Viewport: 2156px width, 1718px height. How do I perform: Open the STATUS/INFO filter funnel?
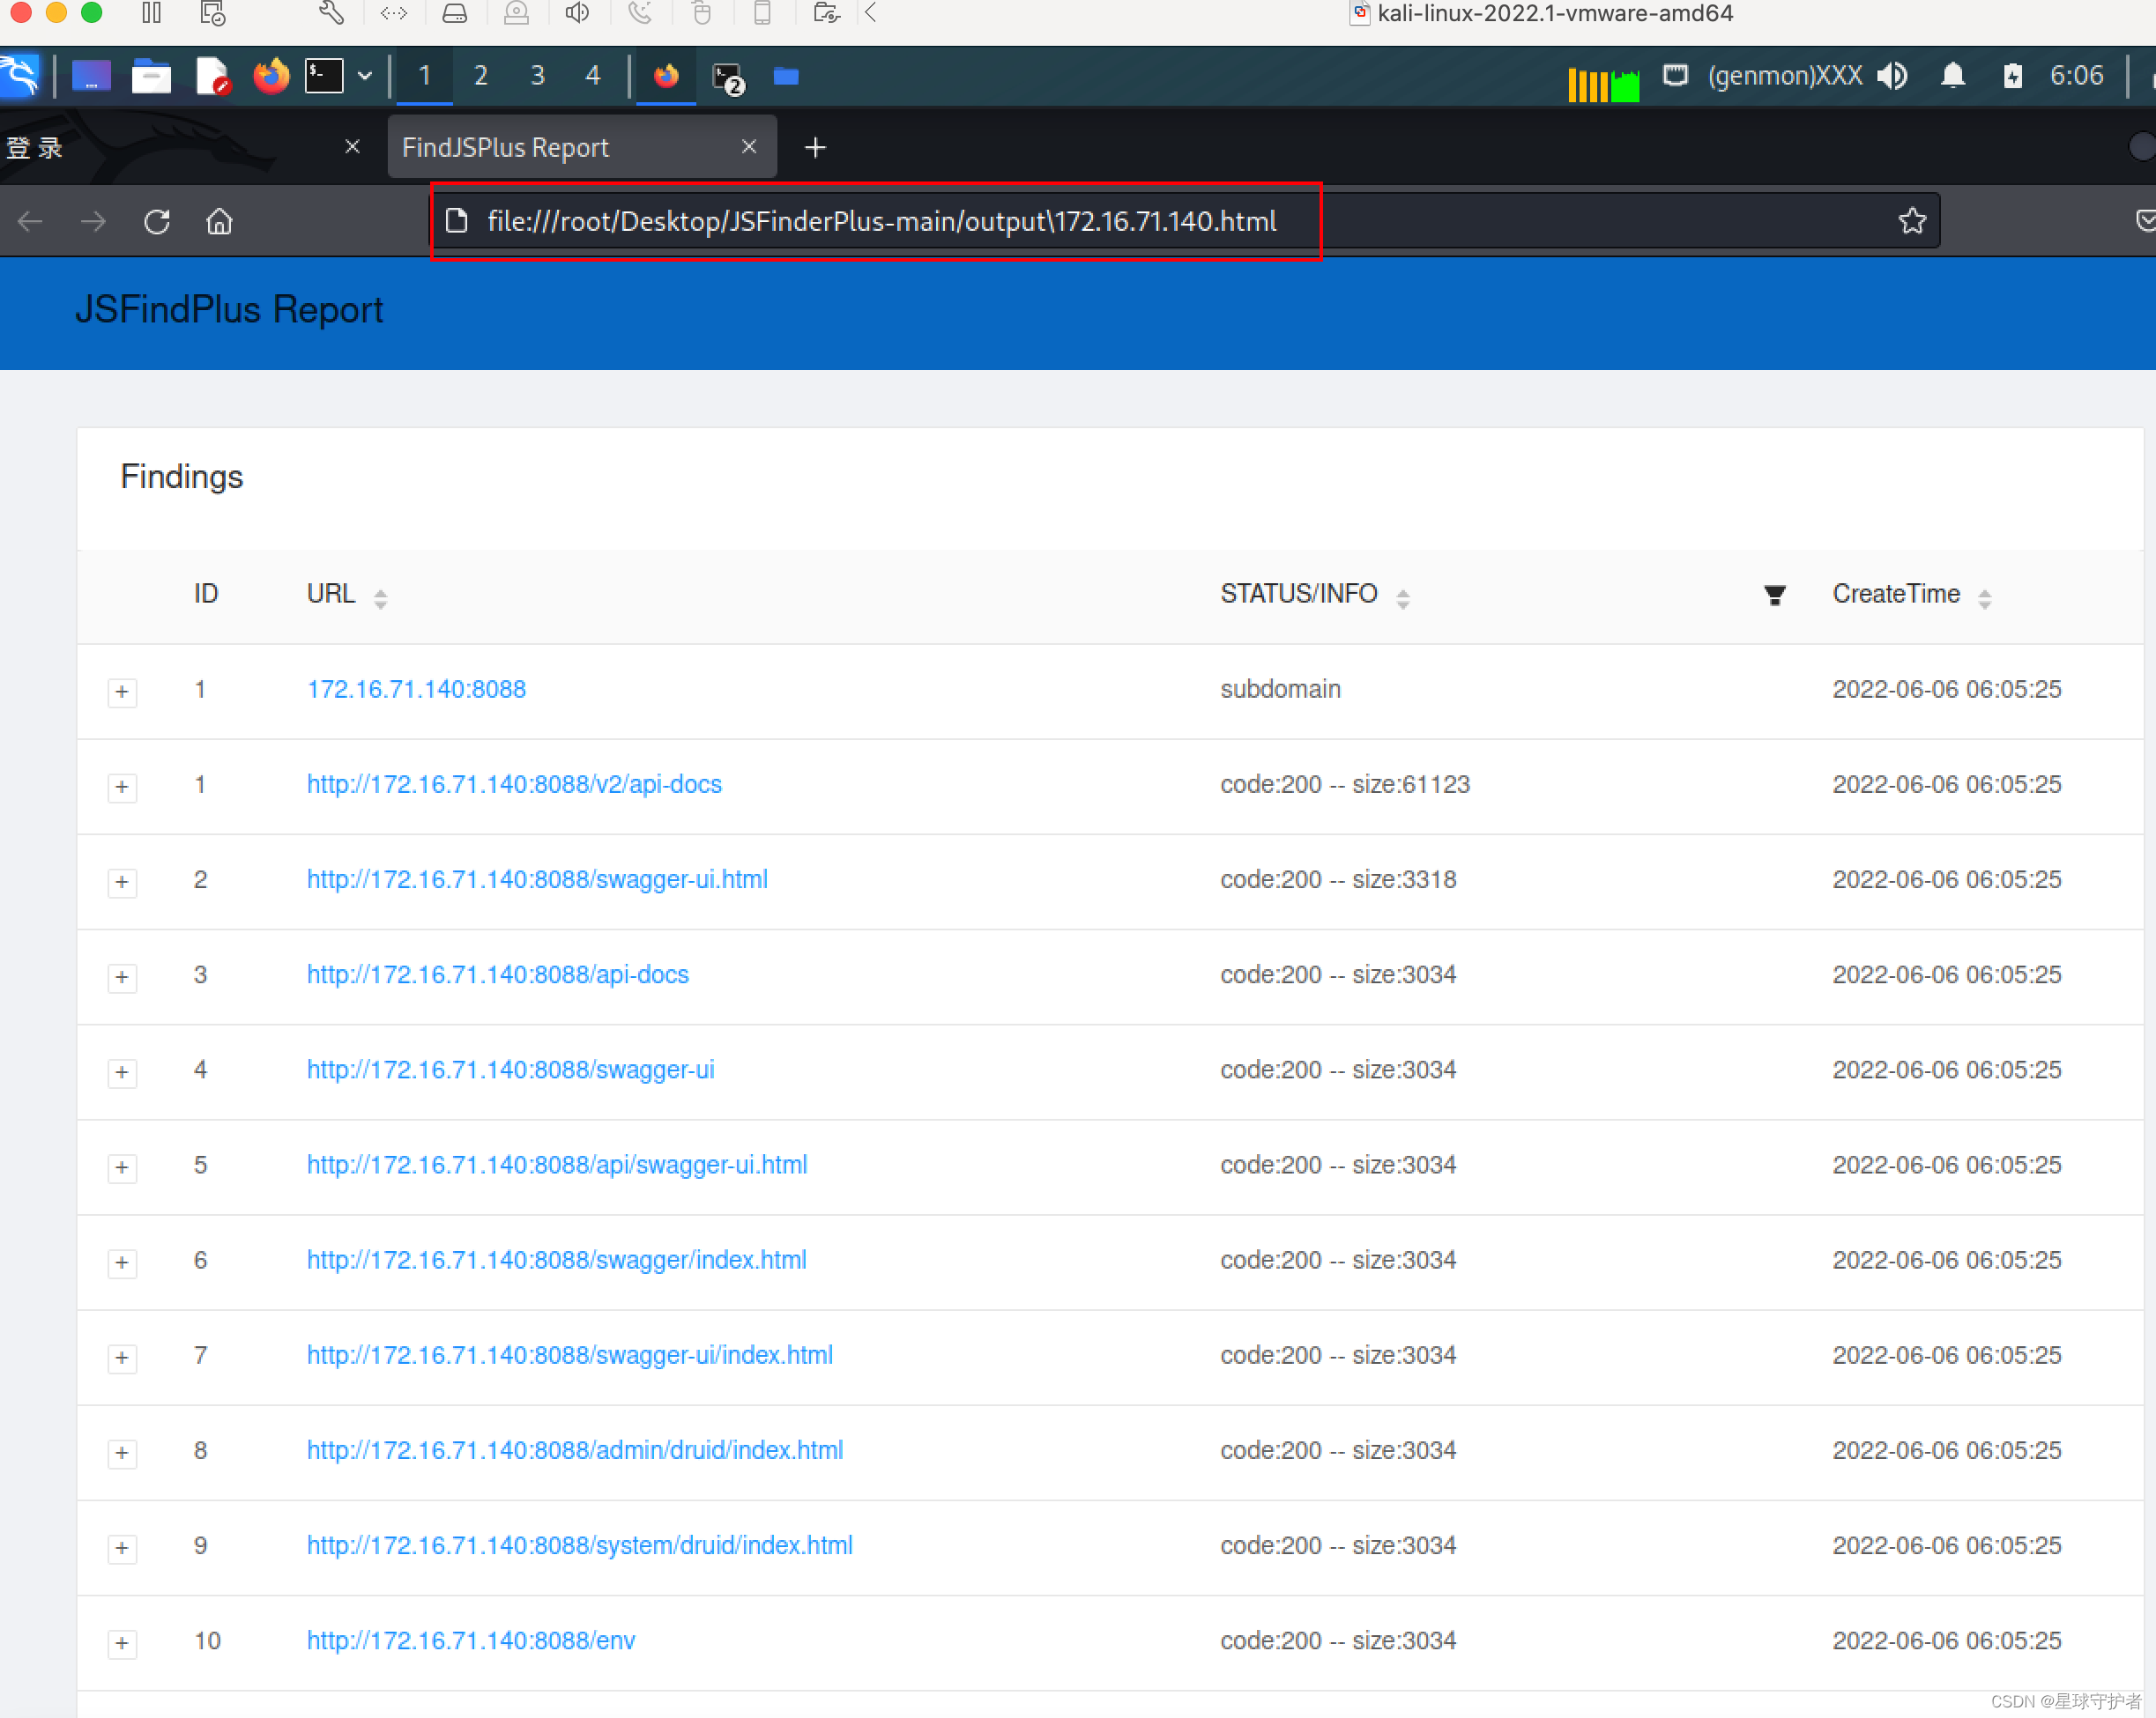1774,596
